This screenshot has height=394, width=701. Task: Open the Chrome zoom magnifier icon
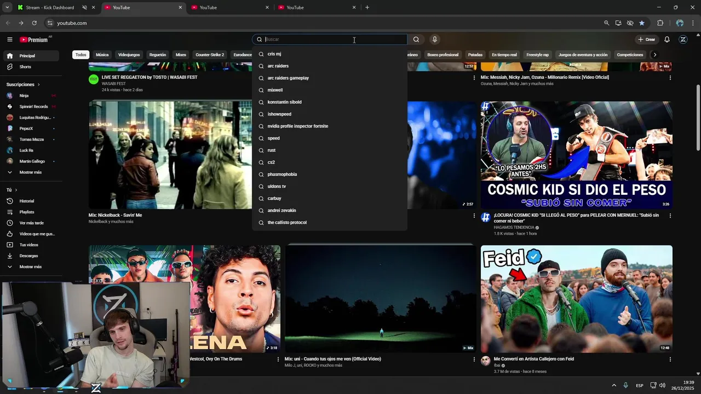click(x=606, y=23)
